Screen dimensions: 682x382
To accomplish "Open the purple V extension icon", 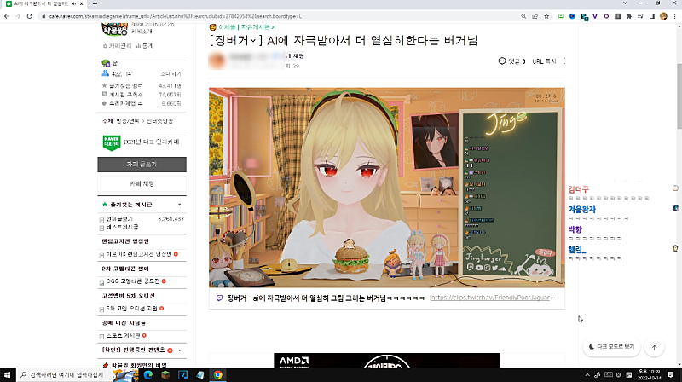I will (594, 16).
